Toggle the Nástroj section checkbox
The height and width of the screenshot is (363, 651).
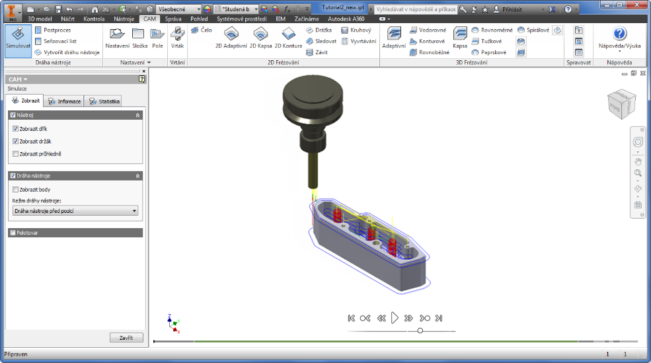pyautogui.click(x=13, y=115)
